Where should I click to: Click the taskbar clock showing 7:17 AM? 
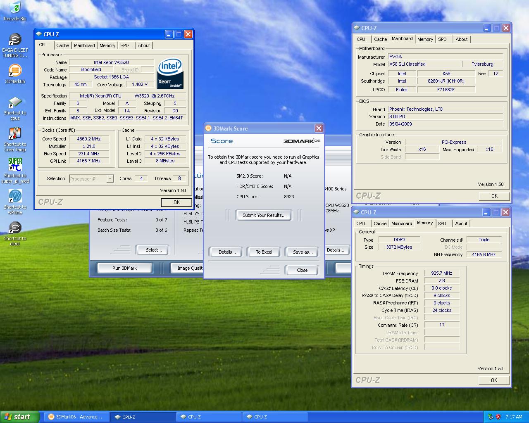click(x=514, y=417)
